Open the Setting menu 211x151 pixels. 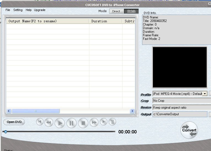18,10
